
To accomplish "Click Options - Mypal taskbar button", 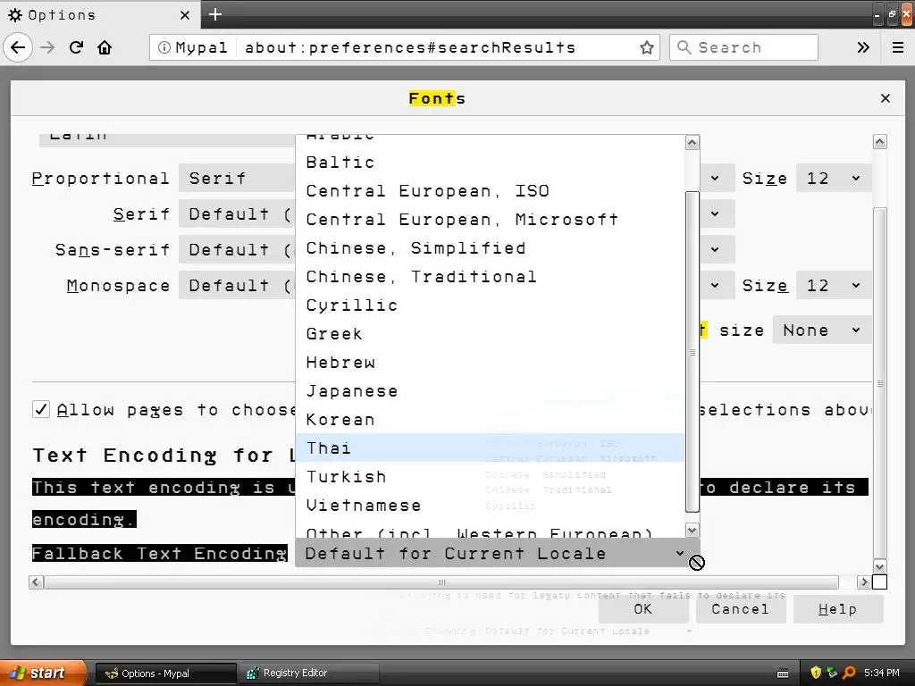I will 165,673.
